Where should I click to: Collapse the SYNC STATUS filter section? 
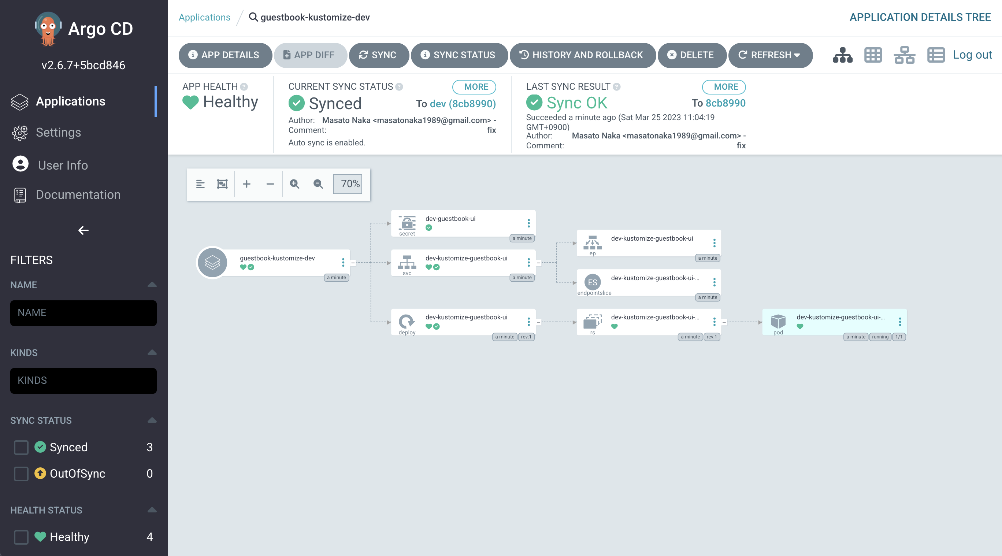[x=152, y=420]
